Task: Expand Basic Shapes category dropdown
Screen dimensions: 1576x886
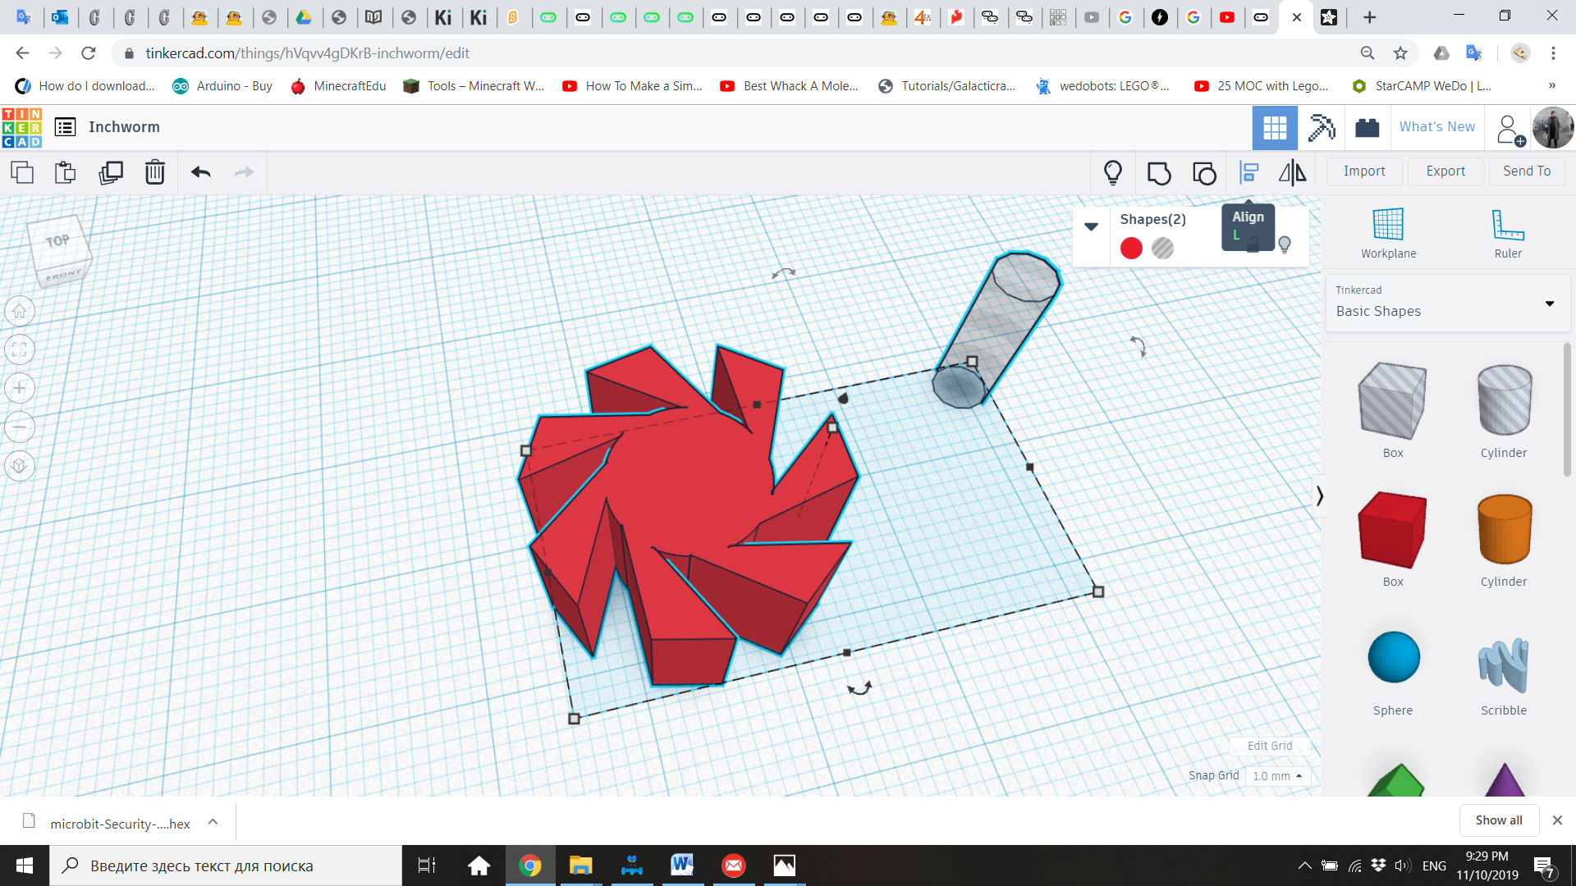Action: [x=1549, y=304]
